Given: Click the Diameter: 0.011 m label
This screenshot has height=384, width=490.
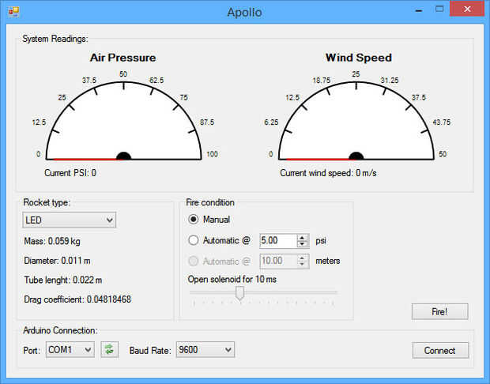Looking at the screenshot, I should tap(57, 261).
